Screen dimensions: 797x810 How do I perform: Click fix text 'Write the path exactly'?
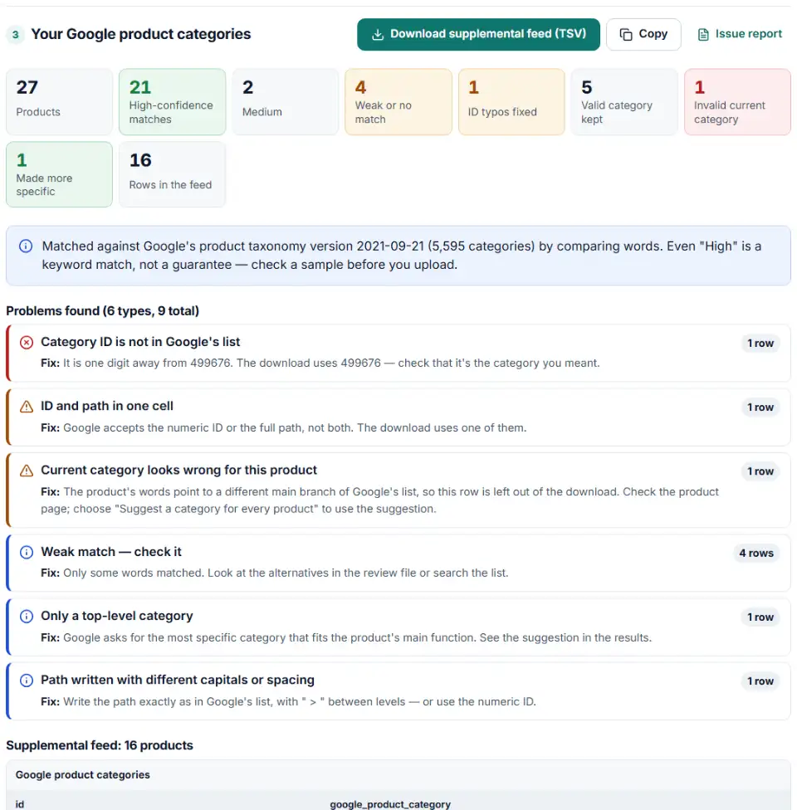(288, 701)
